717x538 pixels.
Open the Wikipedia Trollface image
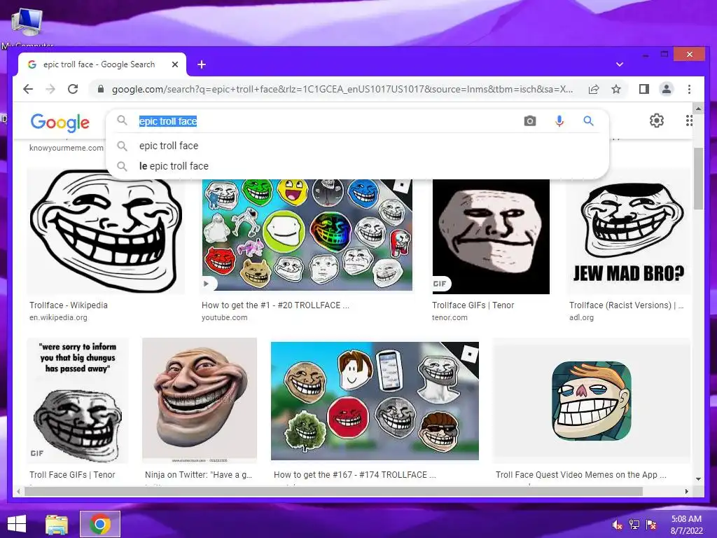[106, 231]
